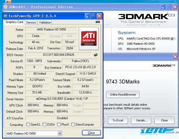Click the GPU-Z title bar app icon
The image size is (179, 139).
(5, 16)
